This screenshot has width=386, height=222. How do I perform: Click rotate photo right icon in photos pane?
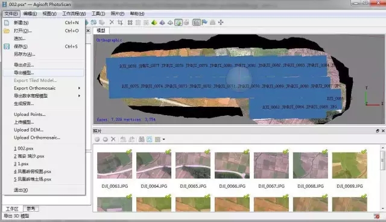tap(131, 139)
